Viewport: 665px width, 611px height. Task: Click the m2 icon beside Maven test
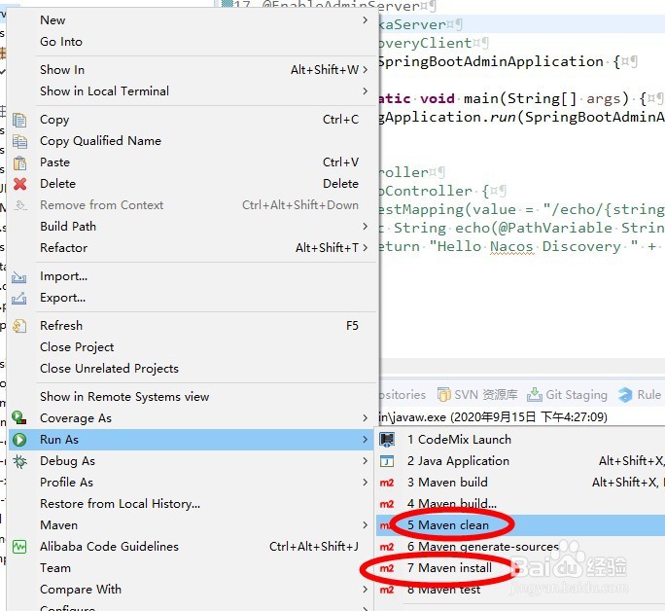387,590
